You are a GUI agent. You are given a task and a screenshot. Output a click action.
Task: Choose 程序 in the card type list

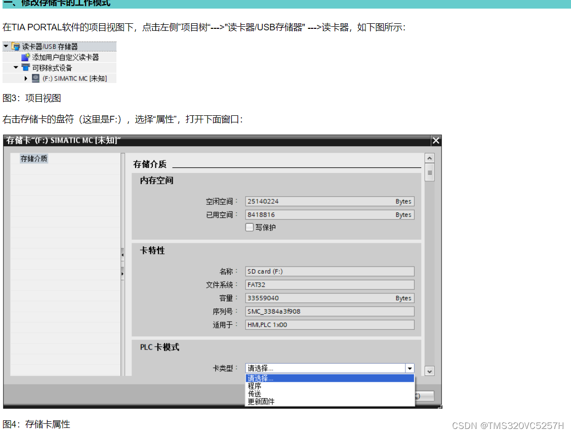[330, 386]
